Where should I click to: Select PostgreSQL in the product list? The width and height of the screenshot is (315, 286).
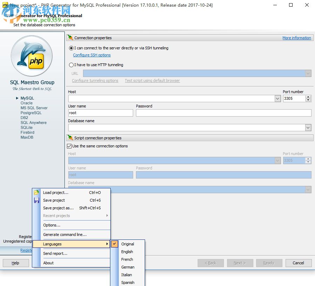(31, 113)
